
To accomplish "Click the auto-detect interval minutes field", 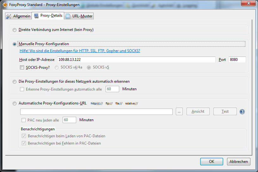I will coord(112,89).
